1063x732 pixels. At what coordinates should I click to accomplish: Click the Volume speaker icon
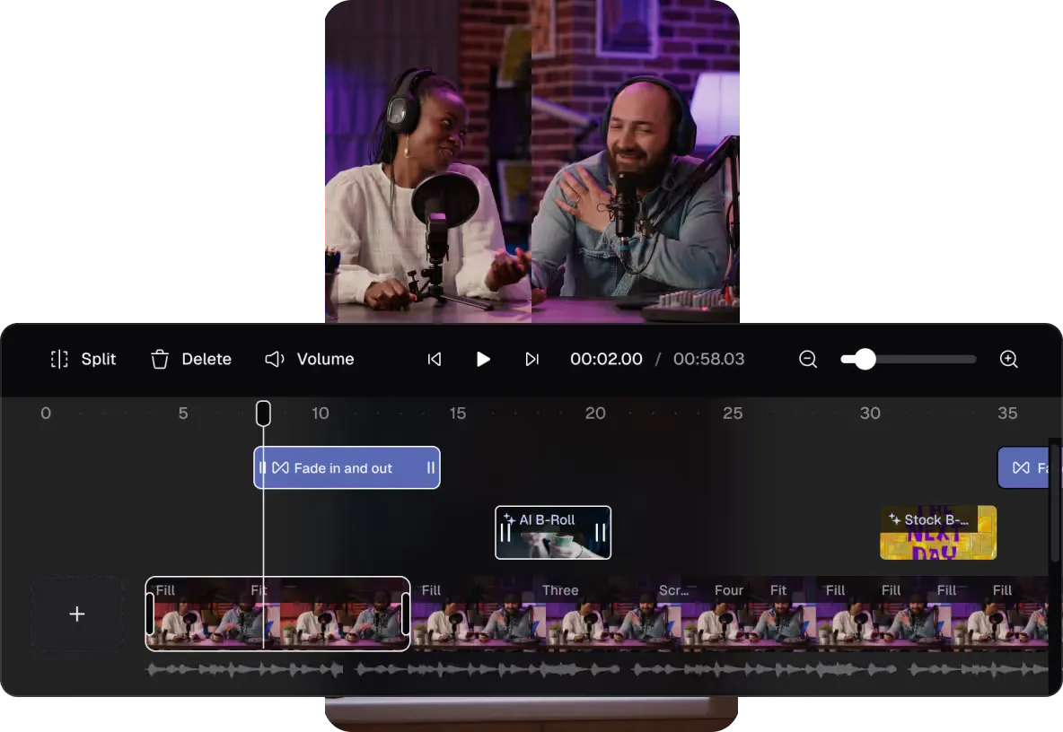275,360
